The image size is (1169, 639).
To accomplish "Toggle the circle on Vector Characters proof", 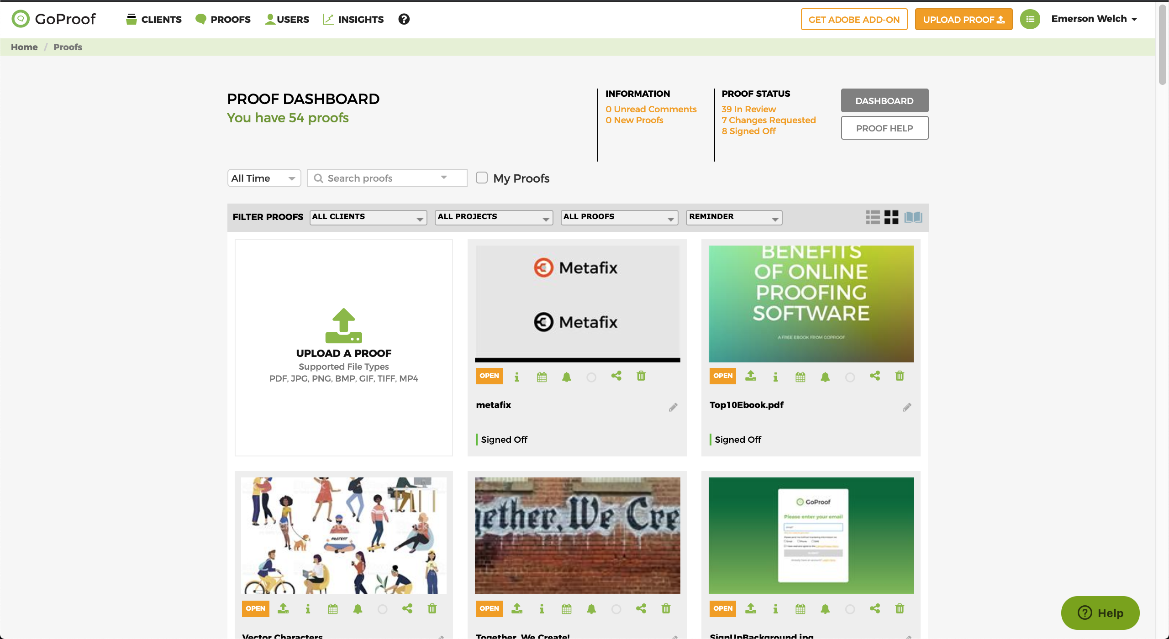I will 382,609.
